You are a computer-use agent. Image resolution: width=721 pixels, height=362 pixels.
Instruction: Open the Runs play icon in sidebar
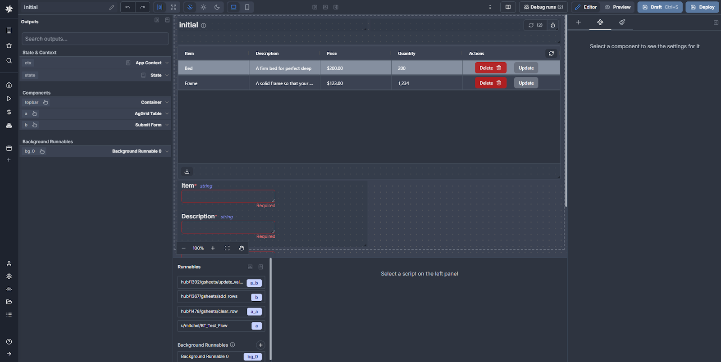click(9, 98)
